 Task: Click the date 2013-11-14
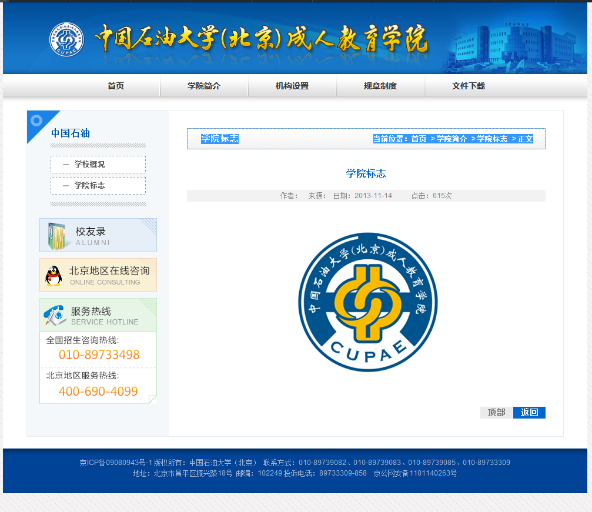373,196
